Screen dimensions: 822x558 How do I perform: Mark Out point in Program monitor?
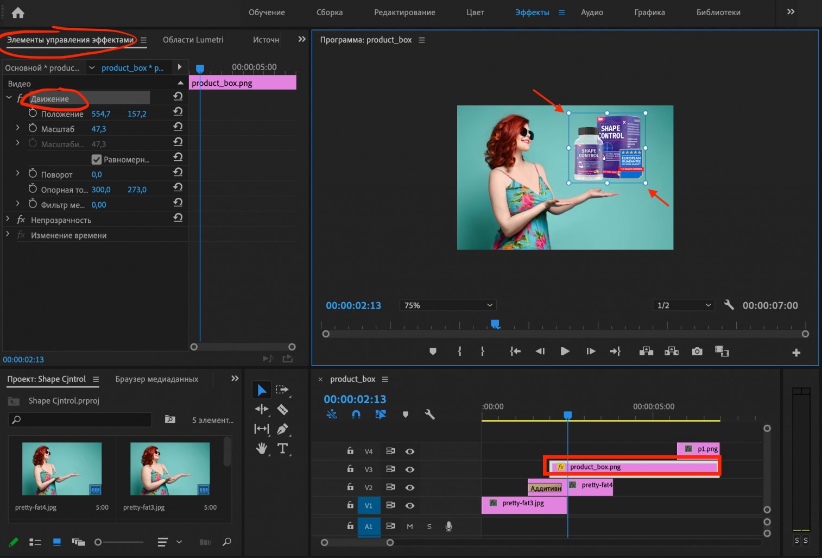[x=483, y=352]
